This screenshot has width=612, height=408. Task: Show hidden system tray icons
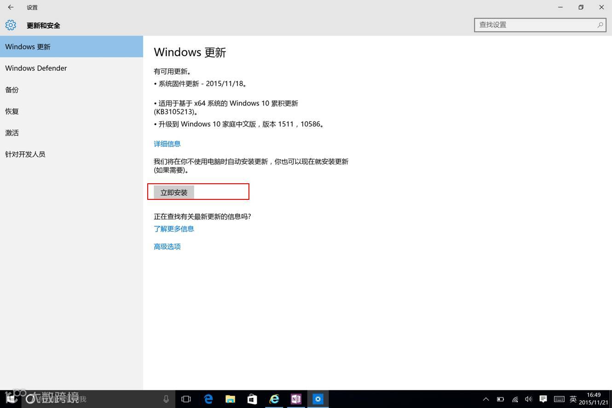[485, 399]
